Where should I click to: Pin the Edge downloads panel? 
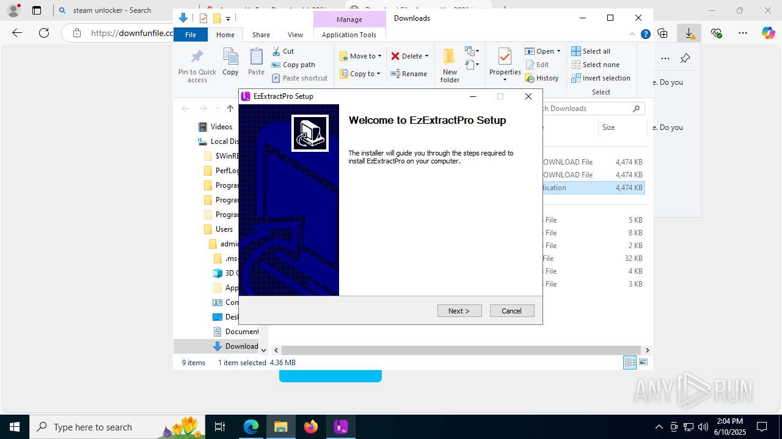click(685, 59)
